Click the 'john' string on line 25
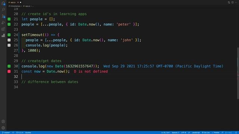Viewport: 239px width, 134px height. coord(127,40)
